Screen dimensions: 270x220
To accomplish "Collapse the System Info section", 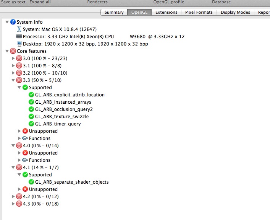I will tap(7, 22).
